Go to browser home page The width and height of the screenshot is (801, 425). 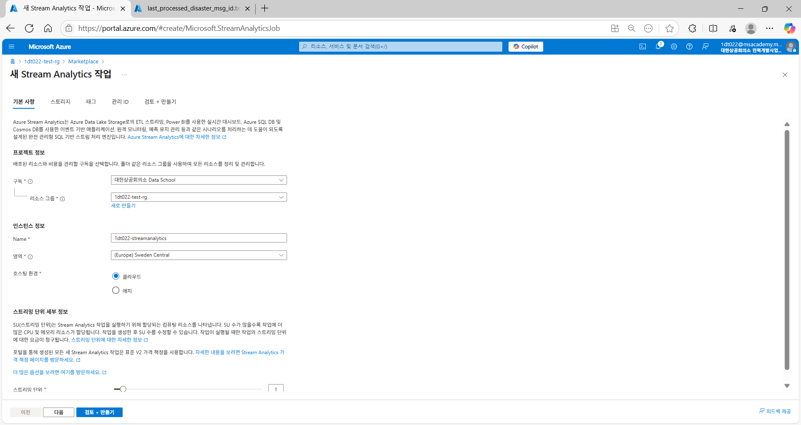48,28
